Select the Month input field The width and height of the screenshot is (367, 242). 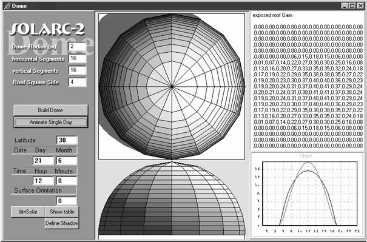pos(67,161)
